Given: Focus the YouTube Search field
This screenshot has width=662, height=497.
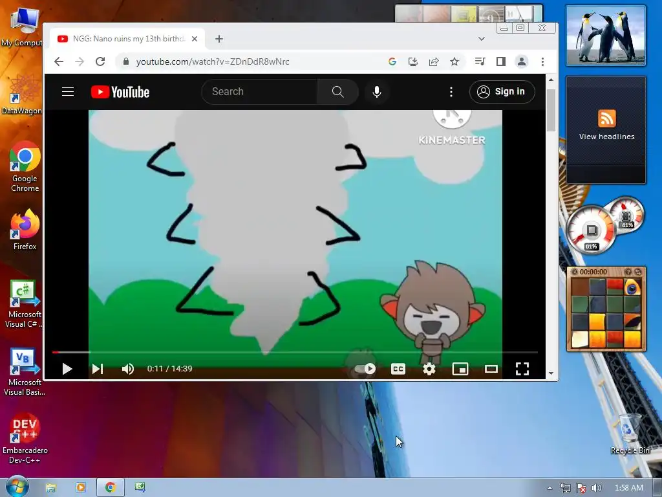Looking at the screenshot, I should (x=260, y=92).
